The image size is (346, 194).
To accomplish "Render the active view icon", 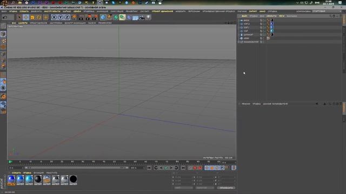I will (81, 17).
